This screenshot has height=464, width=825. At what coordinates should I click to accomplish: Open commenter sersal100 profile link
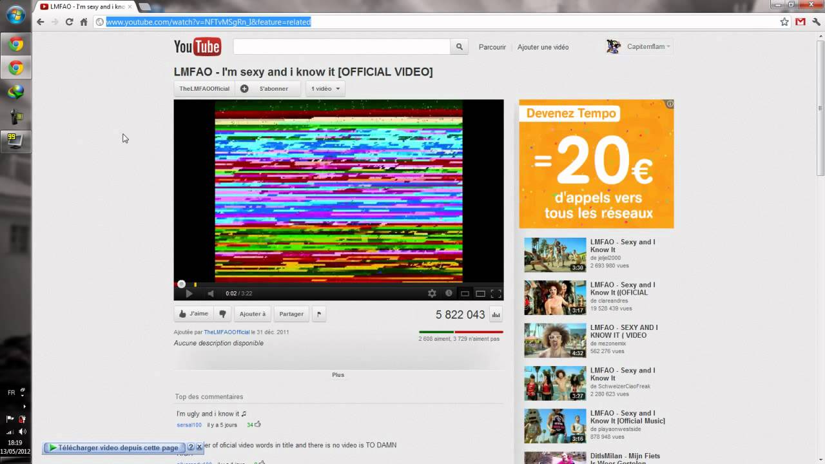coord(189,425)
